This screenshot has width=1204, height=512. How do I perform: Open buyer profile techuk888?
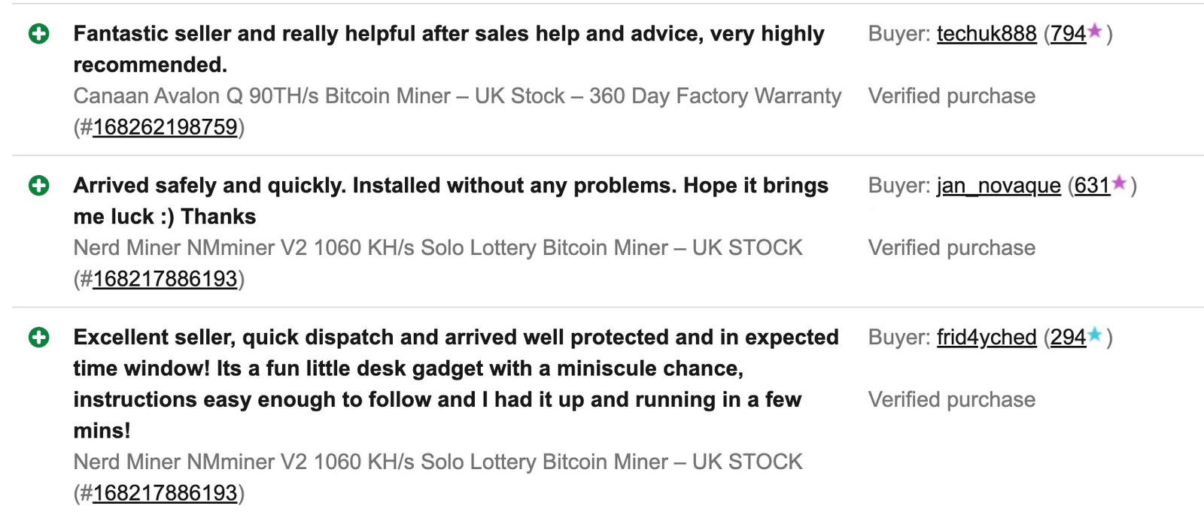point(987,33)
